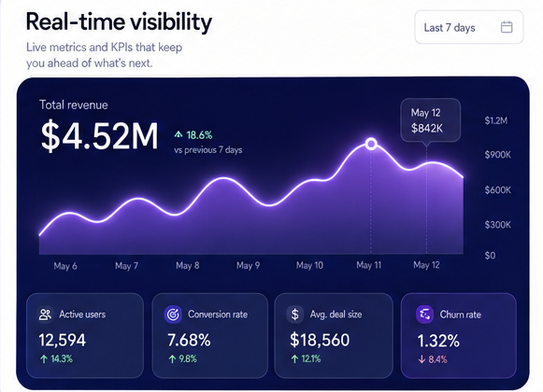Click the May 6 axis label
Image resolution: width=543 pixels, height=392 pixels.
[65, 266]
